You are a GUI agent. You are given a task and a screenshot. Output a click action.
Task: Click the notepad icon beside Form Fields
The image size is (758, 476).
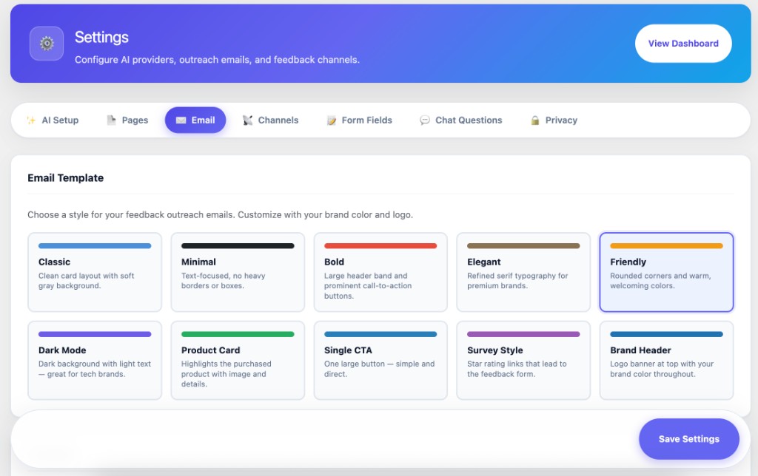331,120
